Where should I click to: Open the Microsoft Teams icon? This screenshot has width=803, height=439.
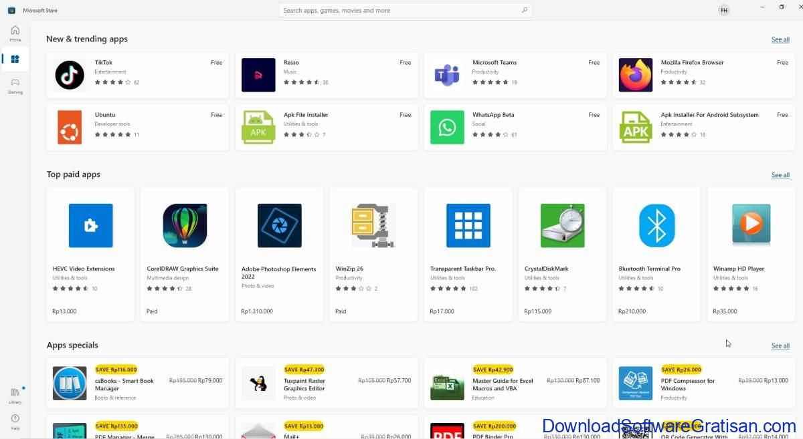pos(447,75)
